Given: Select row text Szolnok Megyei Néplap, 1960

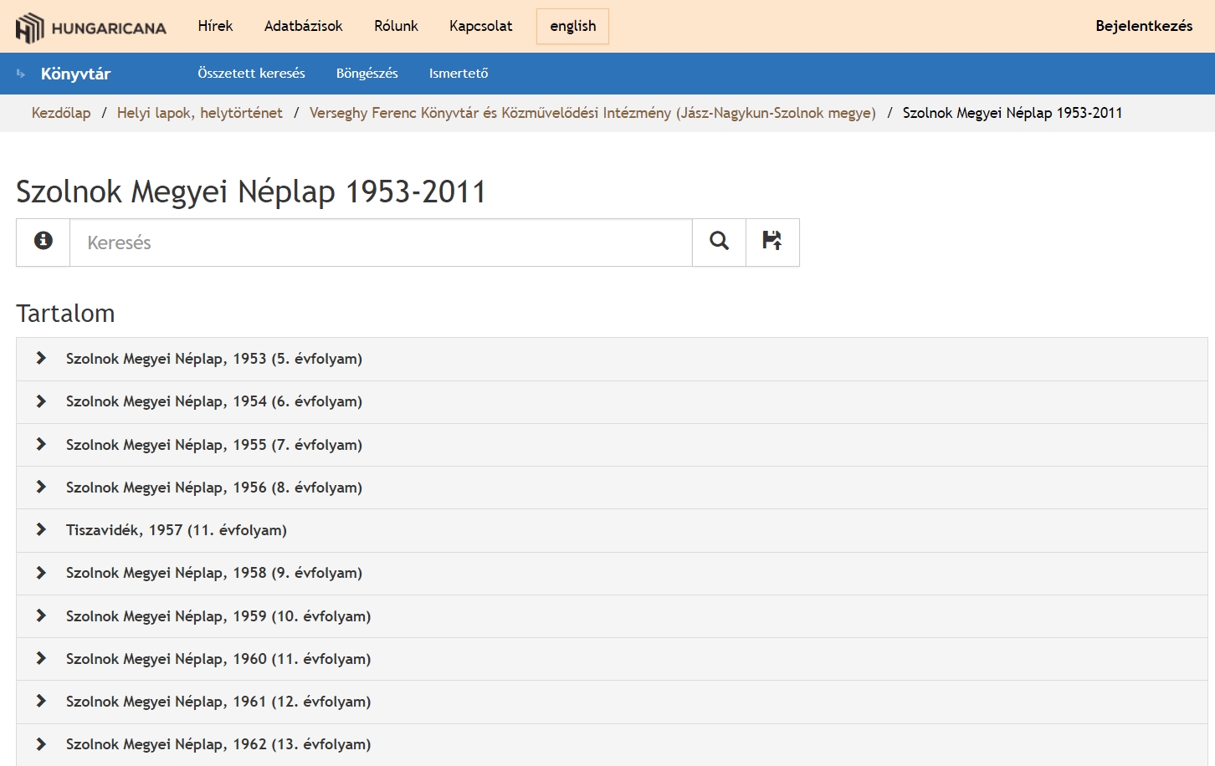Looking at the screenshot, I should pyautogui.click(x=218, y=659).
